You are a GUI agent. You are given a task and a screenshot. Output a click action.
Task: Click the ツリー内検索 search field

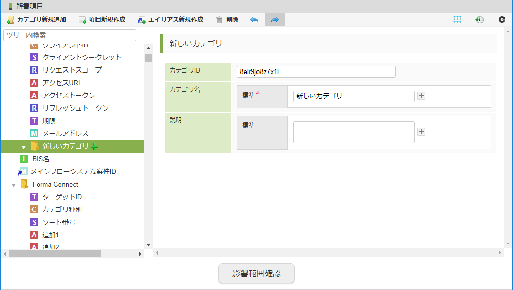pos(70,35)
